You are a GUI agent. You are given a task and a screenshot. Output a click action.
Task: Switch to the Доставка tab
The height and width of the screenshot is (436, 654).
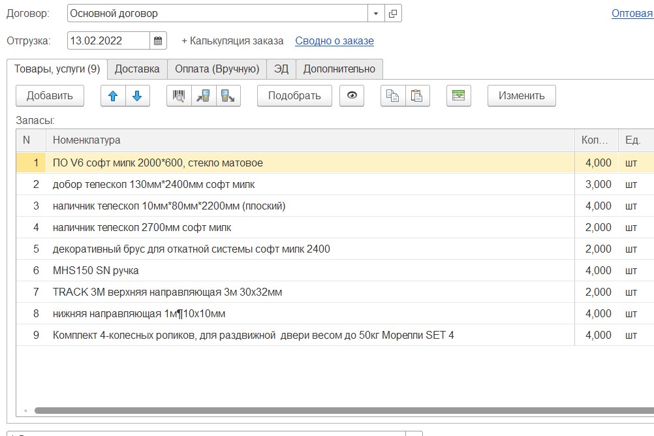[137, 69]
